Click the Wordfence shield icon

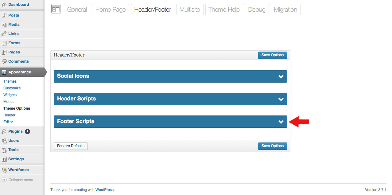(x=4, y=170)
